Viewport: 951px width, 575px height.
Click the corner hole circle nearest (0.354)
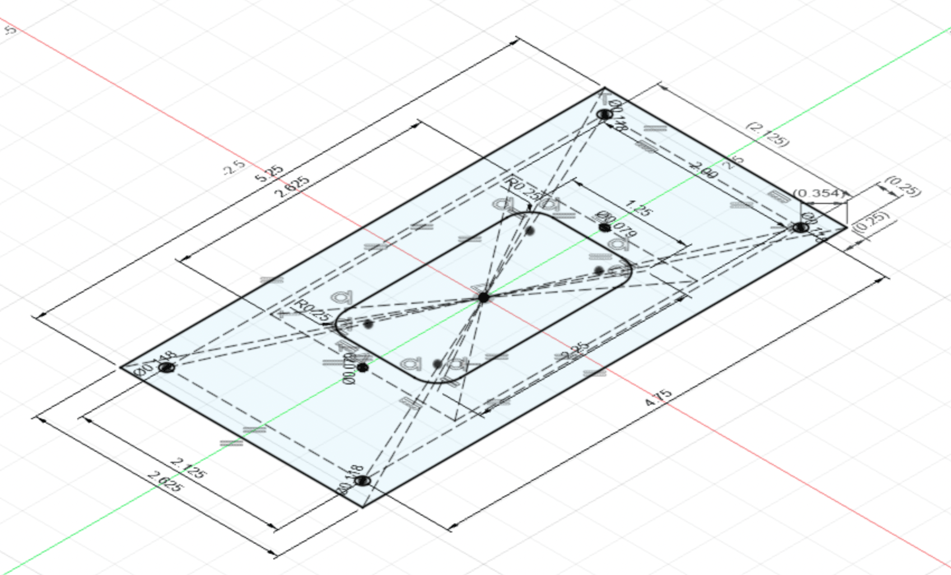tap(801, 228)
